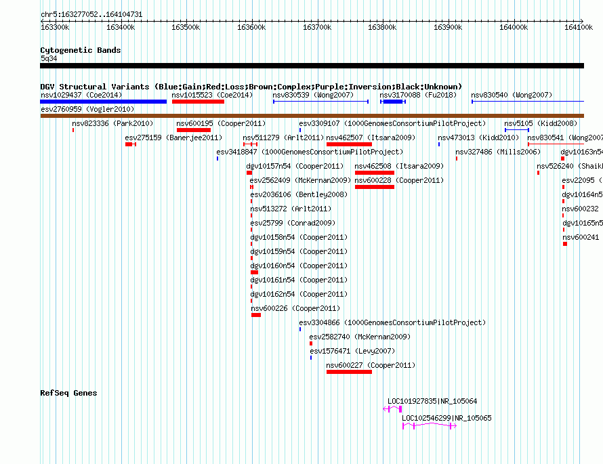The image size is (603, 464).
Task: Open variant esv1576471 (Levy2007)
Action: 352,351
